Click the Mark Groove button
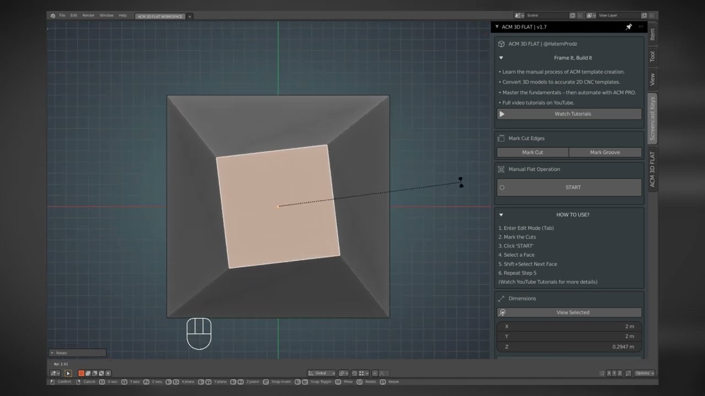 click(605, 152)
